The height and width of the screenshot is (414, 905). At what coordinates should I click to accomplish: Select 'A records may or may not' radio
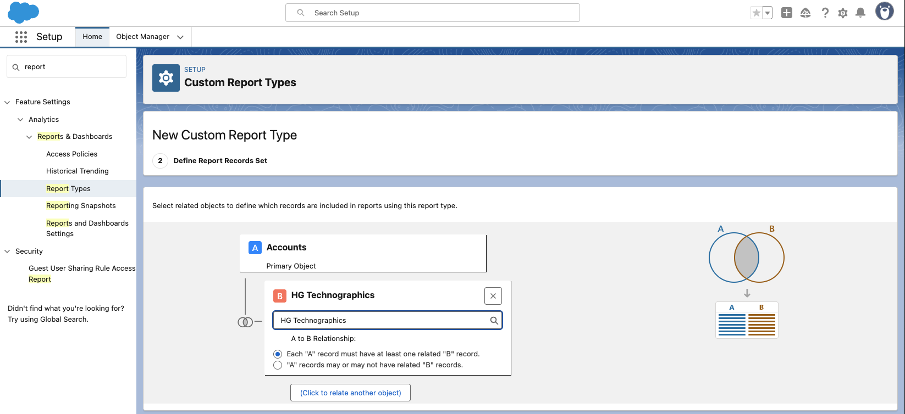click(x=278, y=365)
